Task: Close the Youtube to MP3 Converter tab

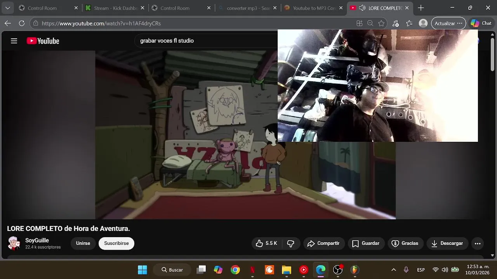Action: pos(341,8)
